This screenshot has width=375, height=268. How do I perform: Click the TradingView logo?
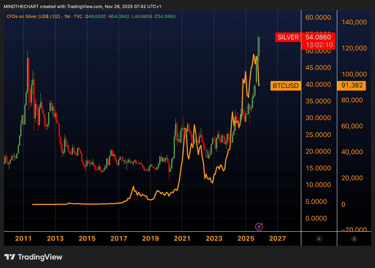[33, 257]
